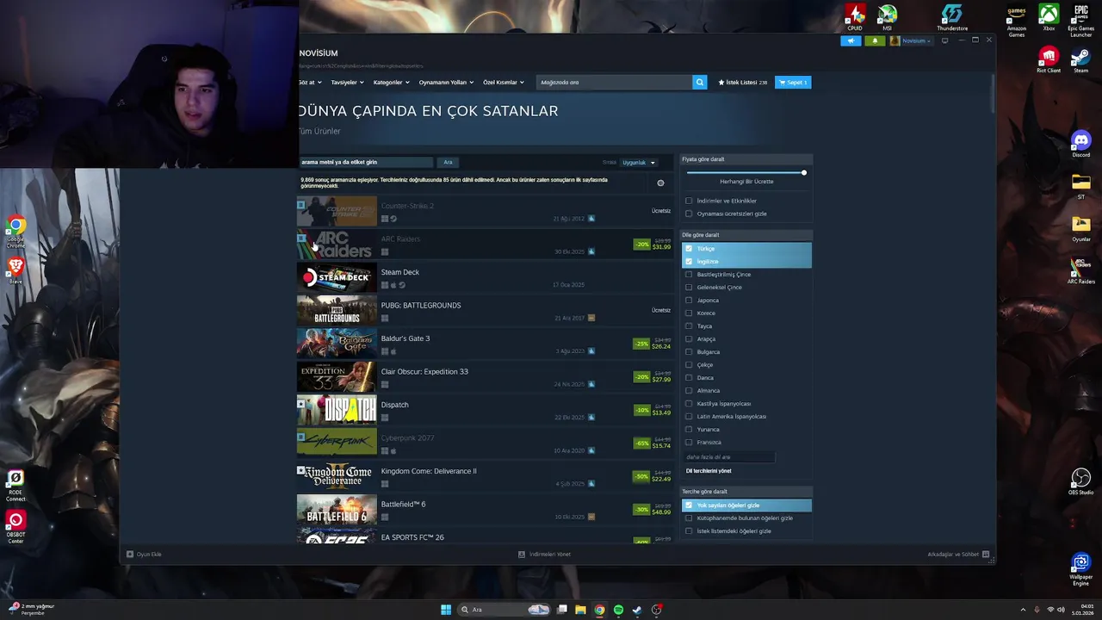Open the Baldur's Gate 3 result
This screenshot has height=620, width=1102.
click(485, 344)
